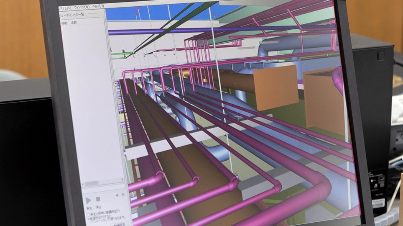Click the crosshair marker in the 3D view
Viewport: 403px width, 226px height.
coord(239,118)
